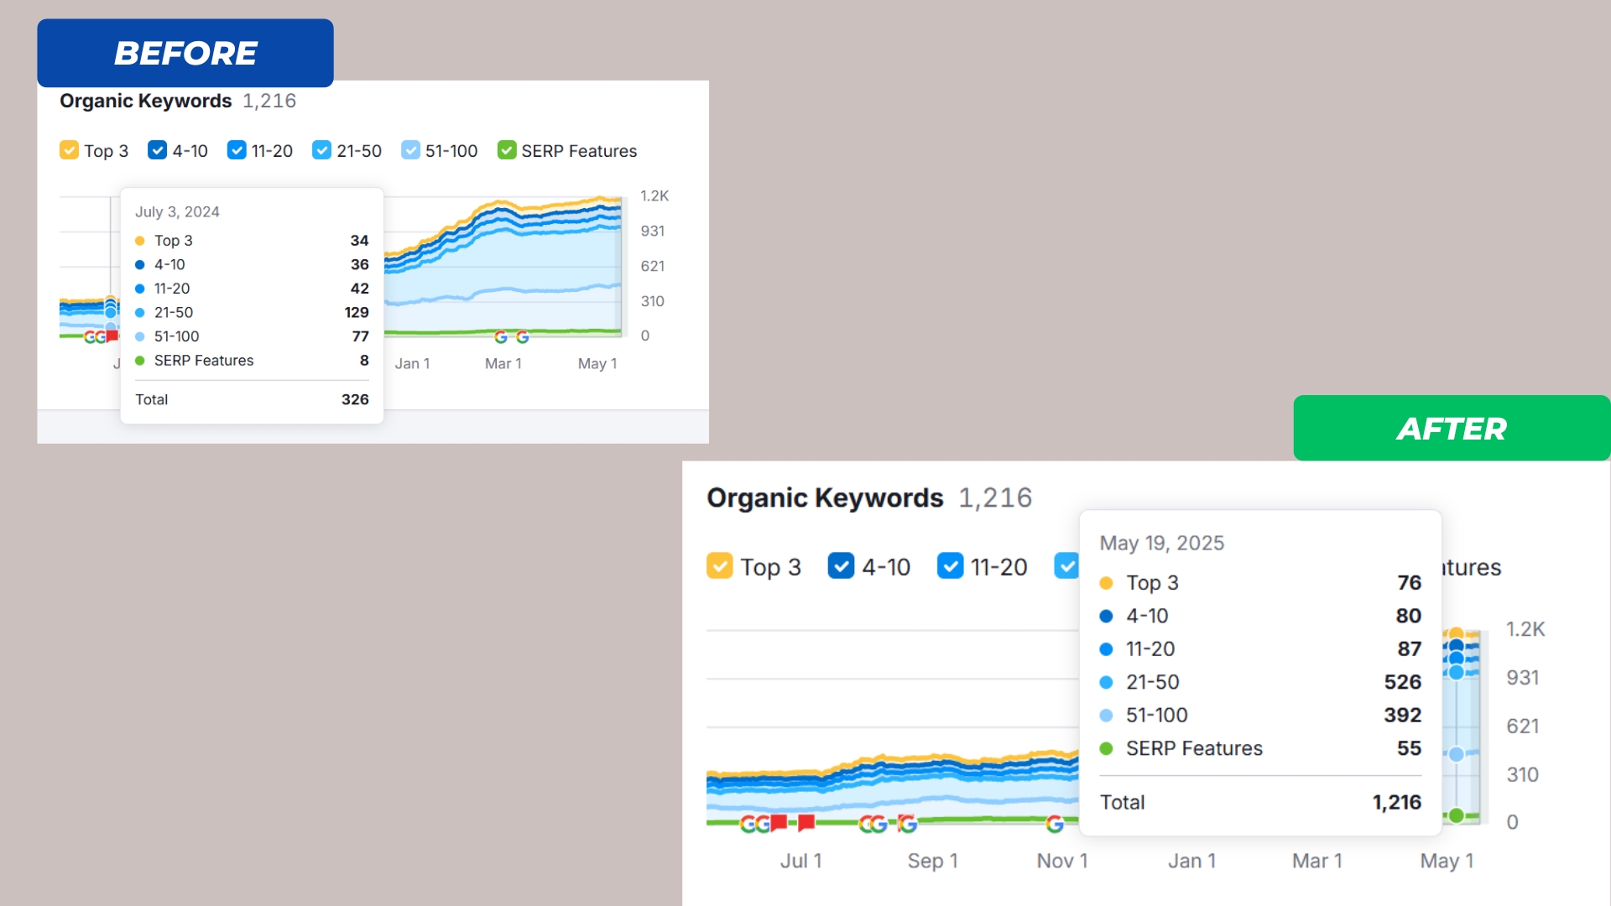Click the green SERP Features data point on May 19

pos(1457,815)
